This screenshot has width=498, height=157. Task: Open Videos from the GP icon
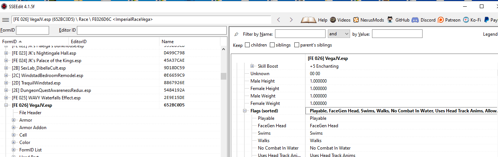(333, 20)
